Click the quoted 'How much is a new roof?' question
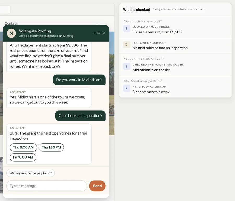Image resolution: width=235 pixels, height=201 pixels. (142, 21)
